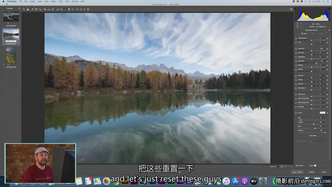Select the Targeted Adjustment tool
Screen dimensions: 332x187
pyautogui.click(x=40, y=9)
